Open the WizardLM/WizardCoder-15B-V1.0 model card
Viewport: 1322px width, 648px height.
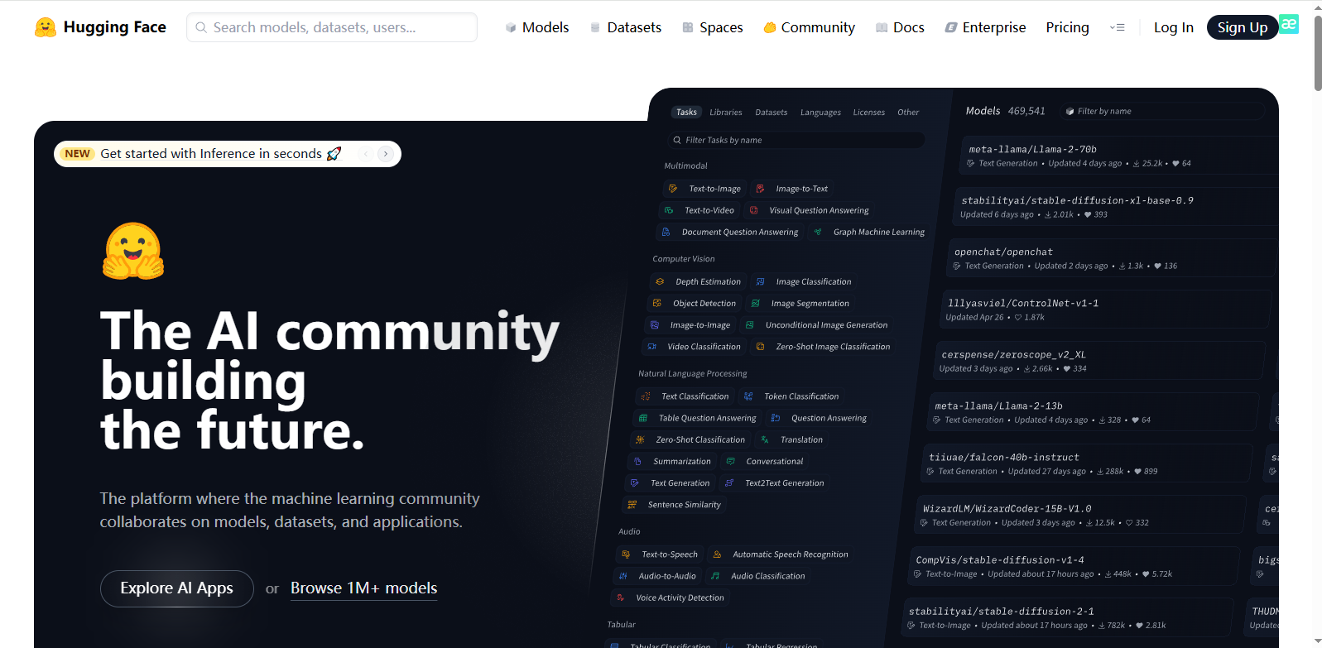pyautogui.click(x=1081, y=515)
